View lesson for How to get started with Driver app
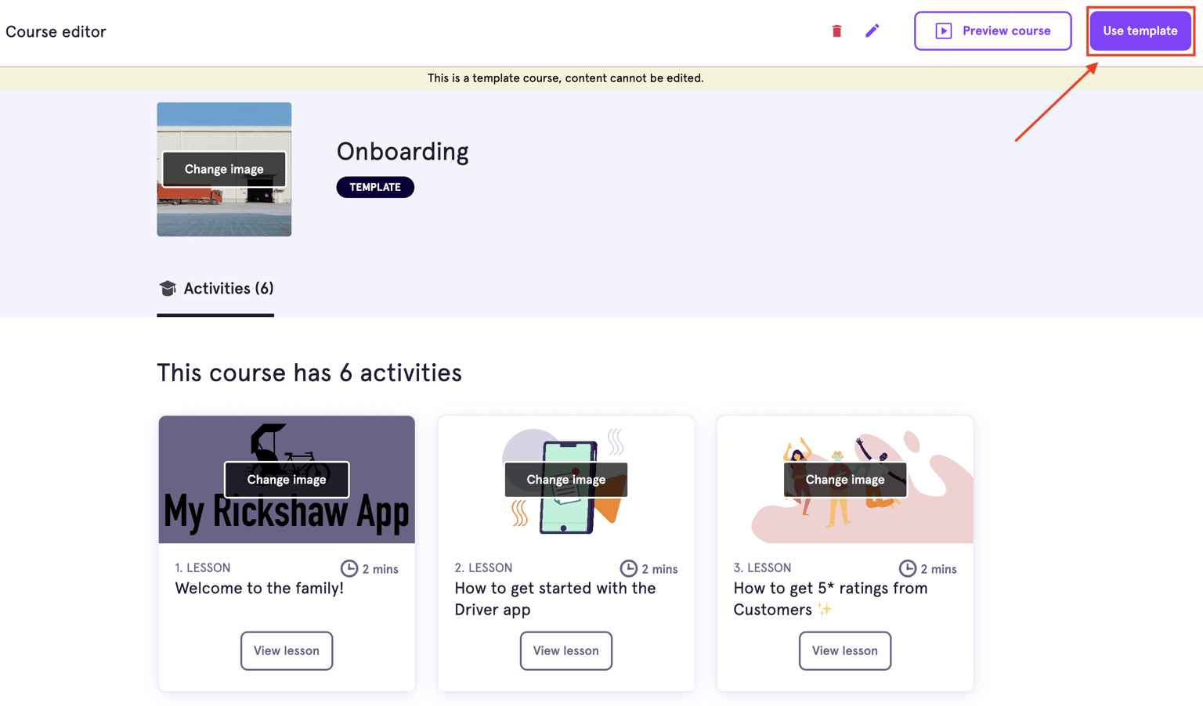The image size is (1203, 706). (x=566, y=651)
